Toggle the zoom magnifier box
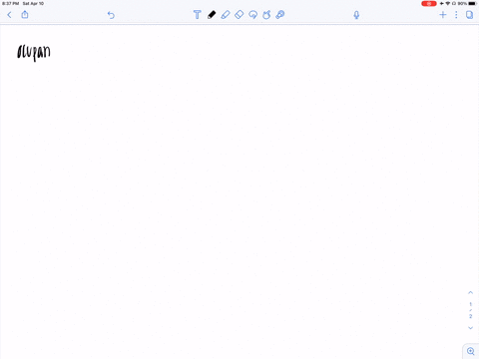Viewport: 479px width, 359px height. point(471,351)
